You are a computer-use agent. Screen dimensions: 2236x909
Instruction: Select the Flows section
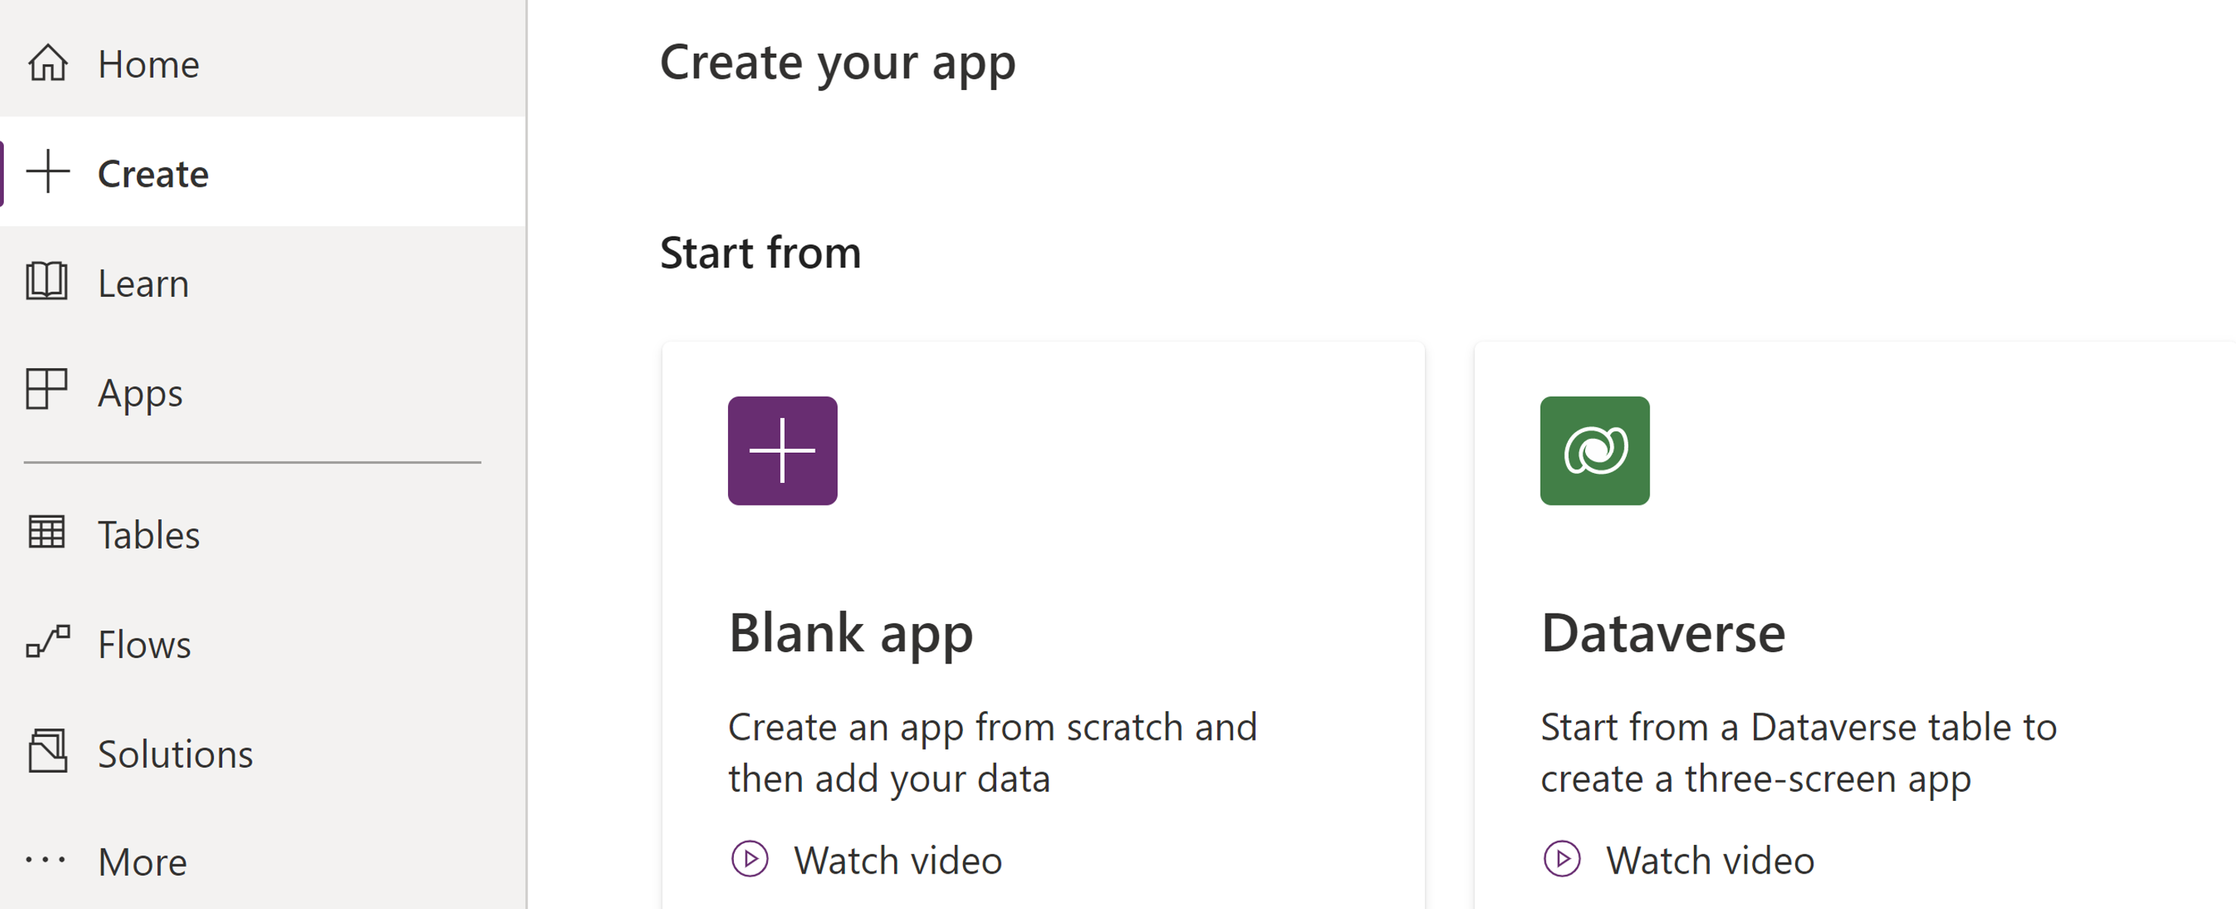(x=144, y=642)
